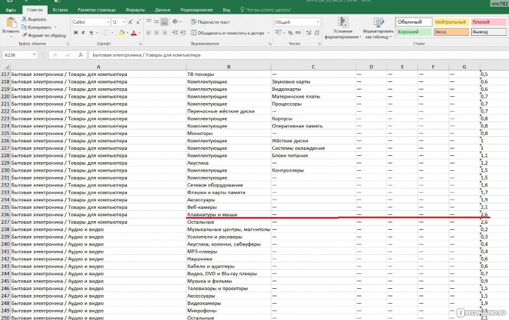Click the decrease indent icon
This screenshot has height=320, width=509.
(x=175, y=33)
